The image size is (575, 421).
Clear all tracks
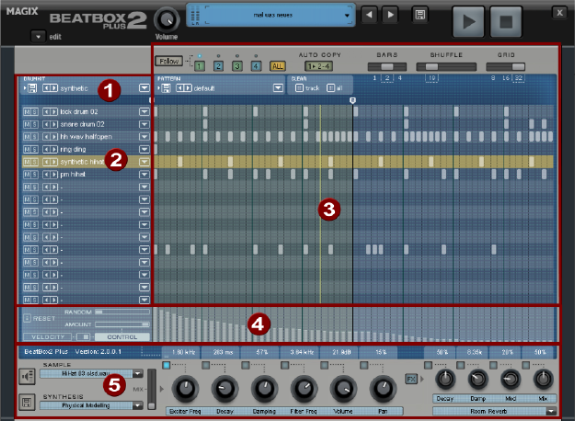[x=330, y=88]
